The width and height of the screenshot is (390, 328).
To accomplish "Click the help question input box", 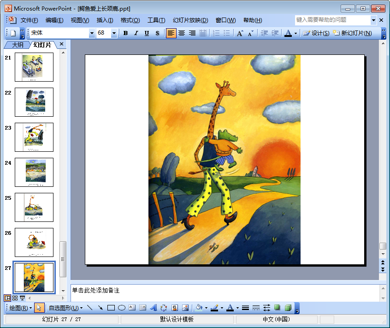I will (333, 20).
